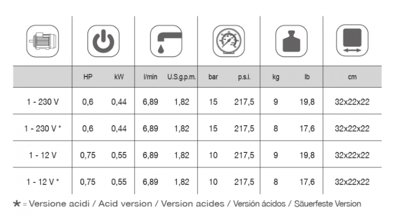Click the 1 - 12 V * acid row label
The image size is (395, 220).
[42, 182]
